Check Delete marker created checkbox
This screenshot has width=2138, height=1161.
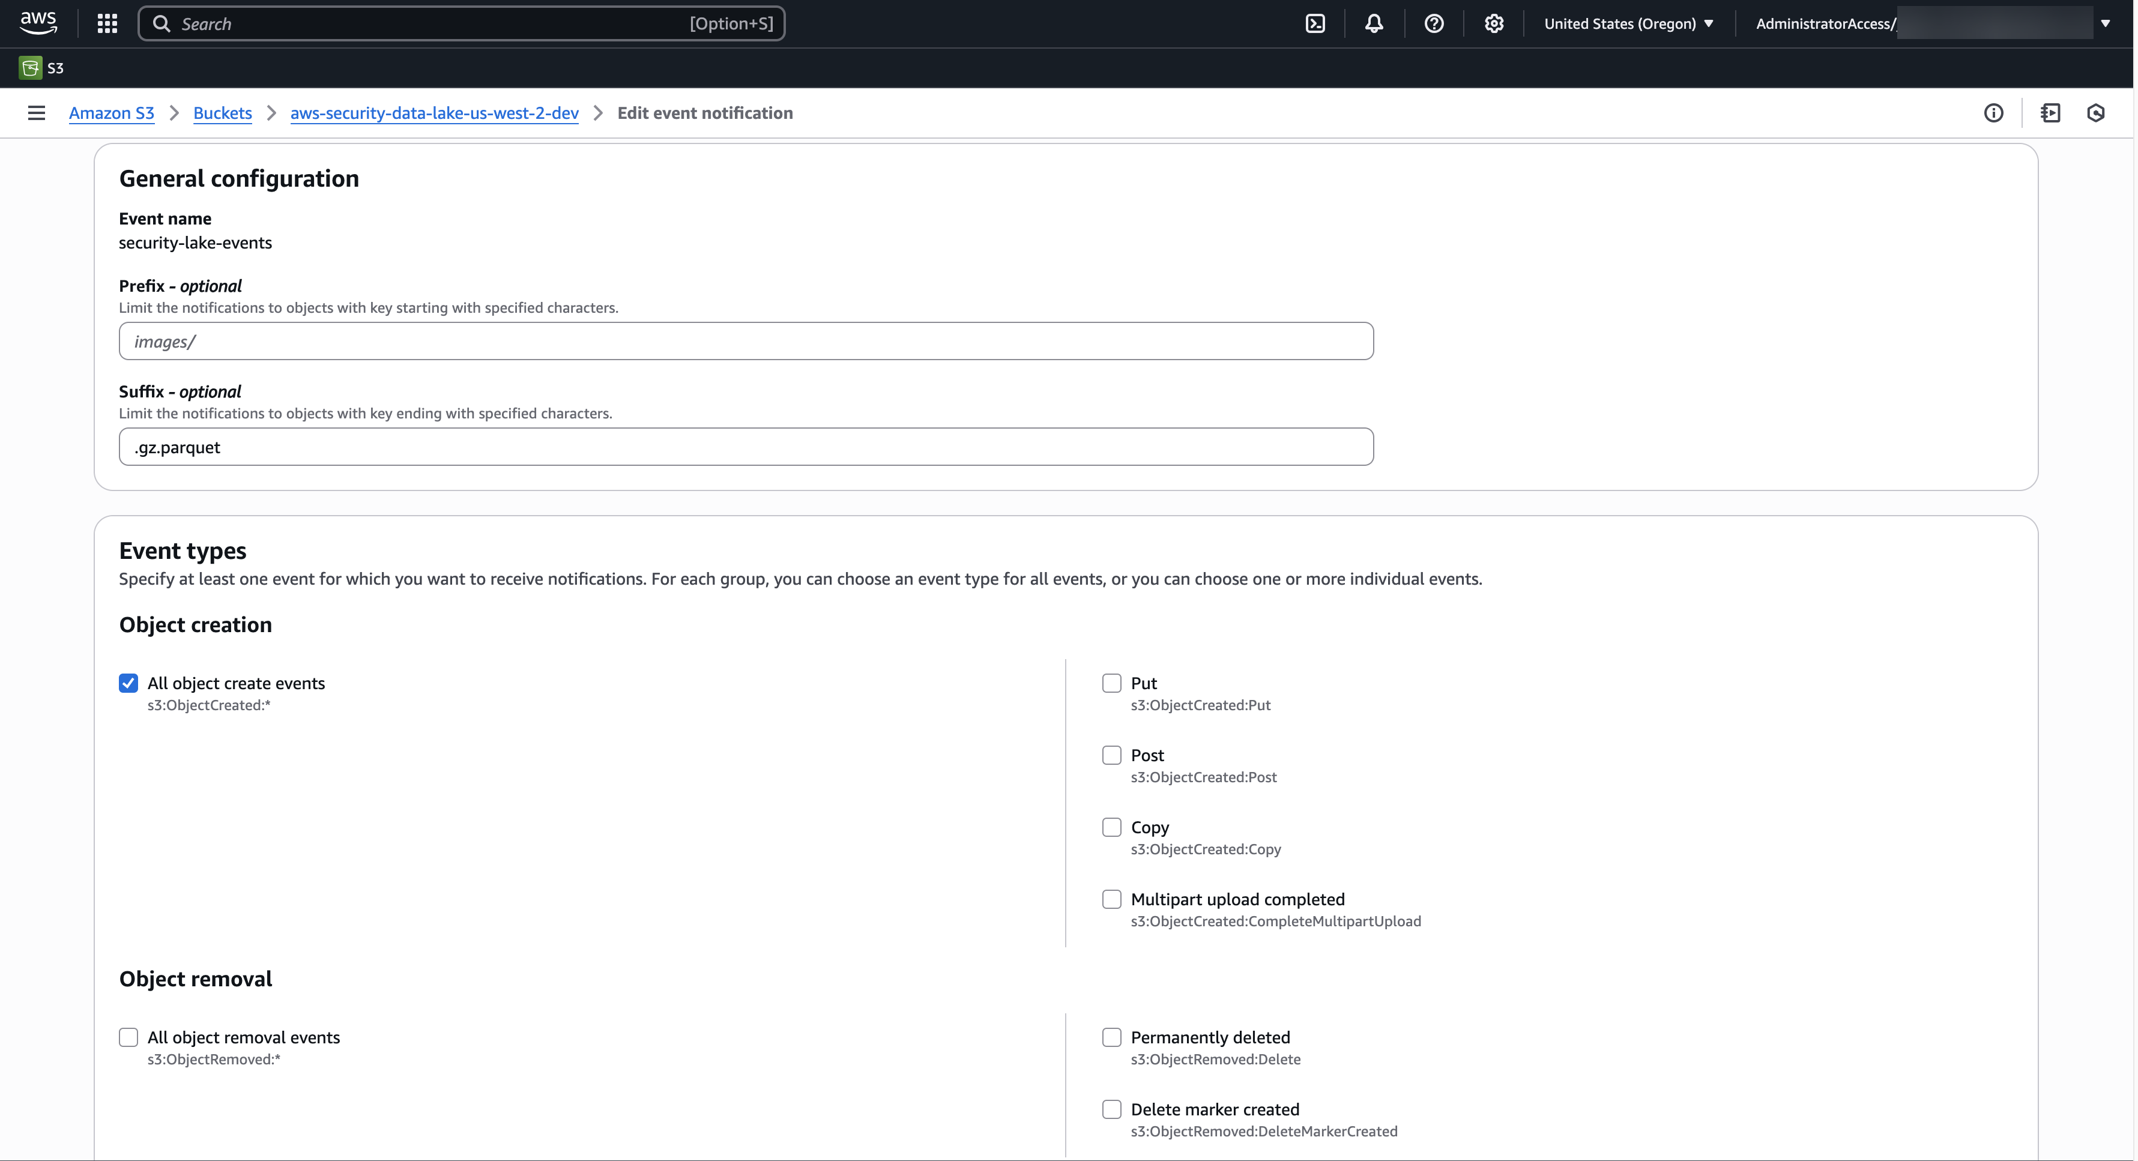click(1111, 1109)
